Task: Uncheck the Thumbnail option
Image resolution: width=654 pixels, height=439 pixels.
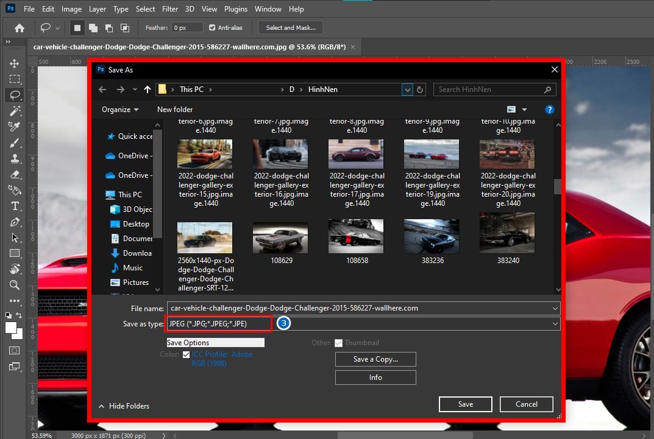Action: 338,343
